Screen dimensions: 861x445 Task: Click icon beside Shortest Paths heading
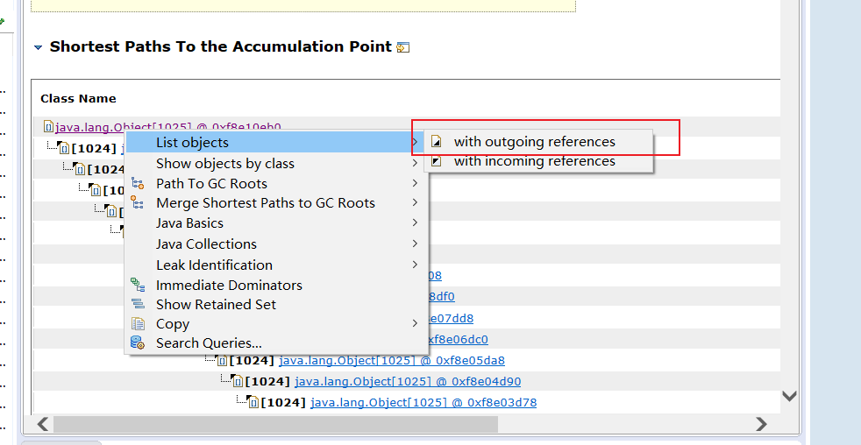click(x=403, y=47)
